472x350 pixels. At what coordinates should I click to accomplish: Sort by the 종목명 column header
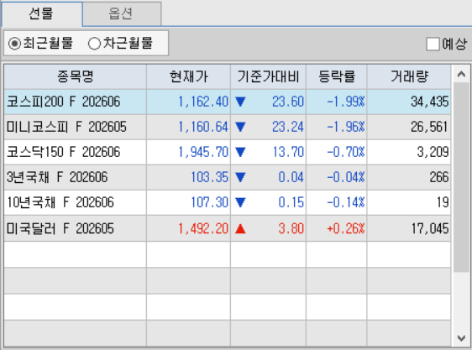(x=76, y=76)
